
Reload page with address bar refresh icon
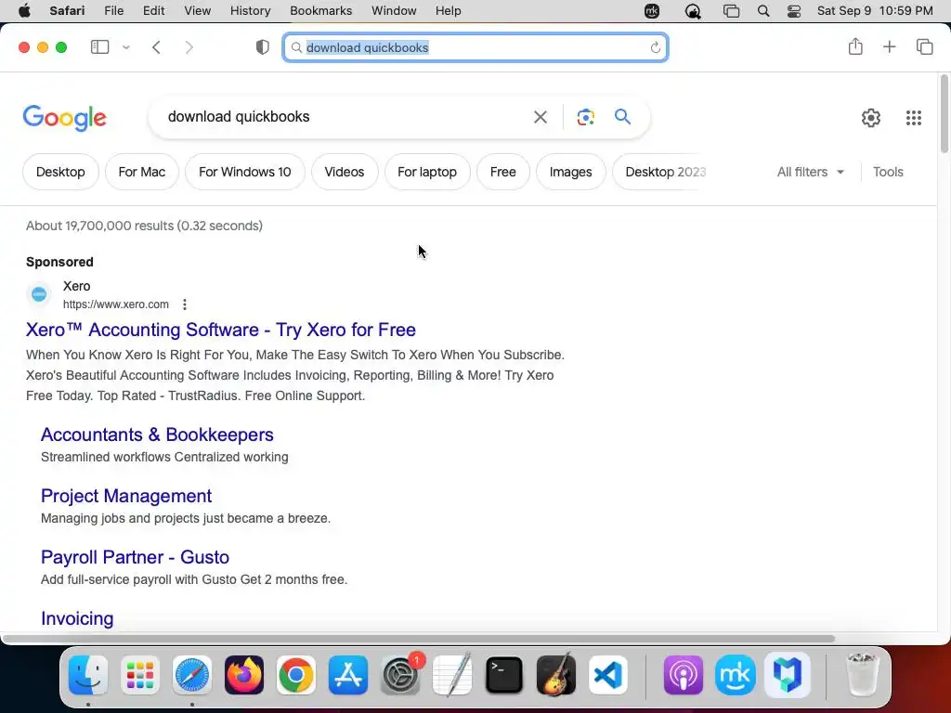pyautogui.click(x=655, y=47)
